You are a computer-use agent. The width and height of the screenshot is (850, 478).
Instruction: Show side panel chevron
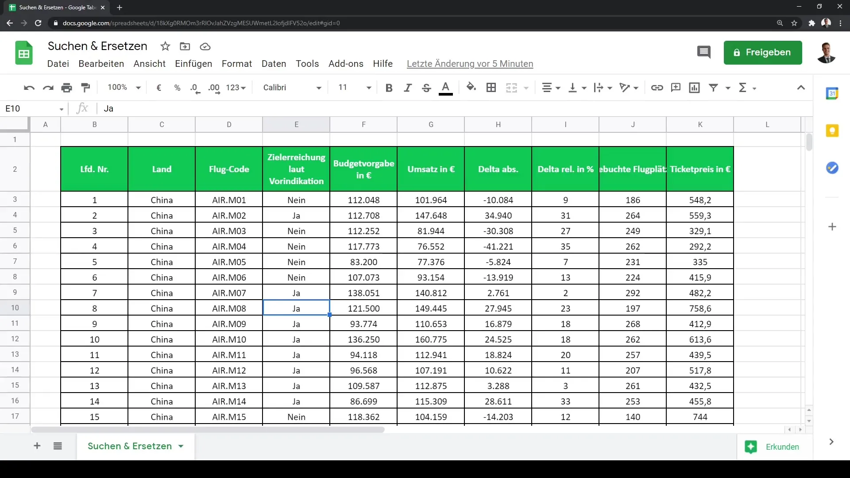[x=831, y=441]
